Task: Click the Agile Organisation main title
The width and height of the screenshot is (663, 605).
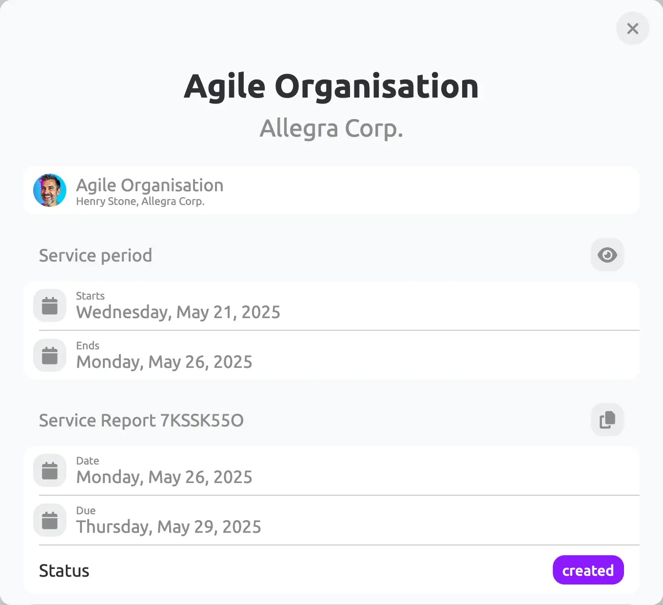Action: pos(331,86)
